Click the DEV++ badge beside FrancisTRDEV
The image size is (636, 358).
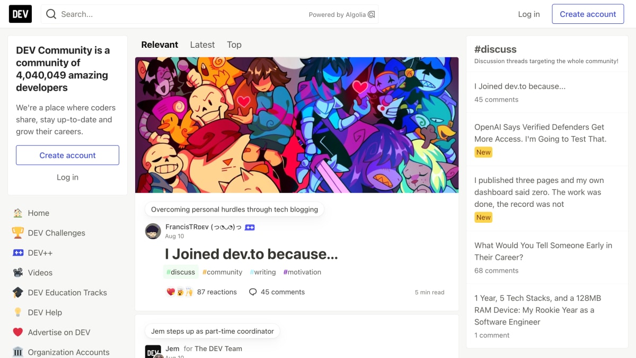pyautogui.click(x=250, y=227)
